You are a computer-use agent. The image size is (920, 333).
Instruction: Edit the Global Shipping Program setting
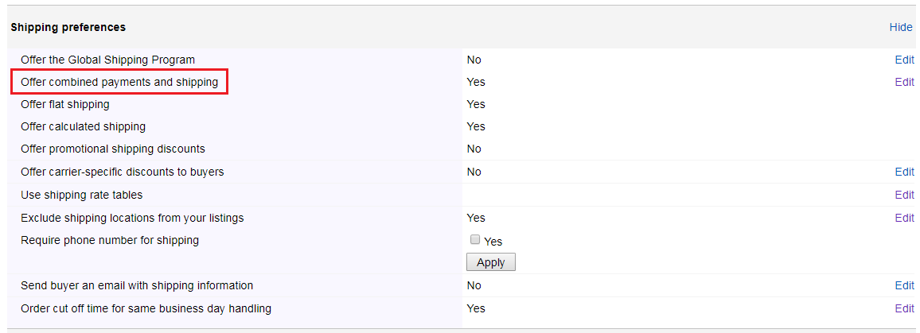click(x=904, y=60)
